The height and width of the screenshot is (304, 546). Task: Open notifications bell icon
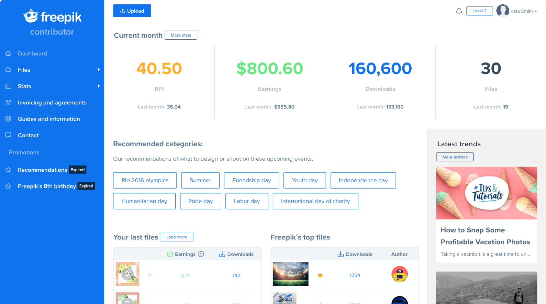pyautogui.click(x=459, y=11)
